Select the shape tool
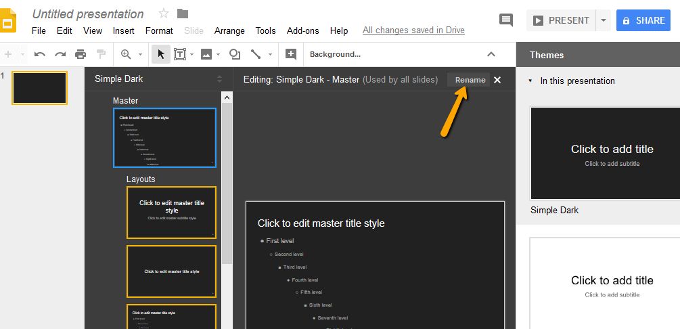The width and height of the screenshot is (680, 329). click(235, 54)
